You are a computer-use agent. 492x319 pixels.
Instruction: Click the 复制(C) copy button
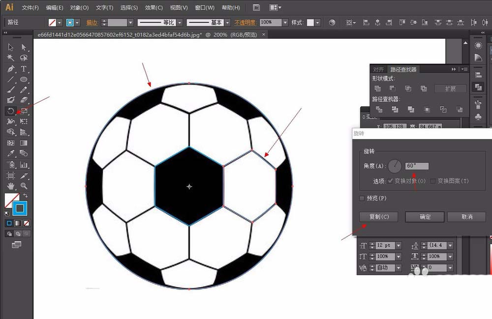[378, 217]
